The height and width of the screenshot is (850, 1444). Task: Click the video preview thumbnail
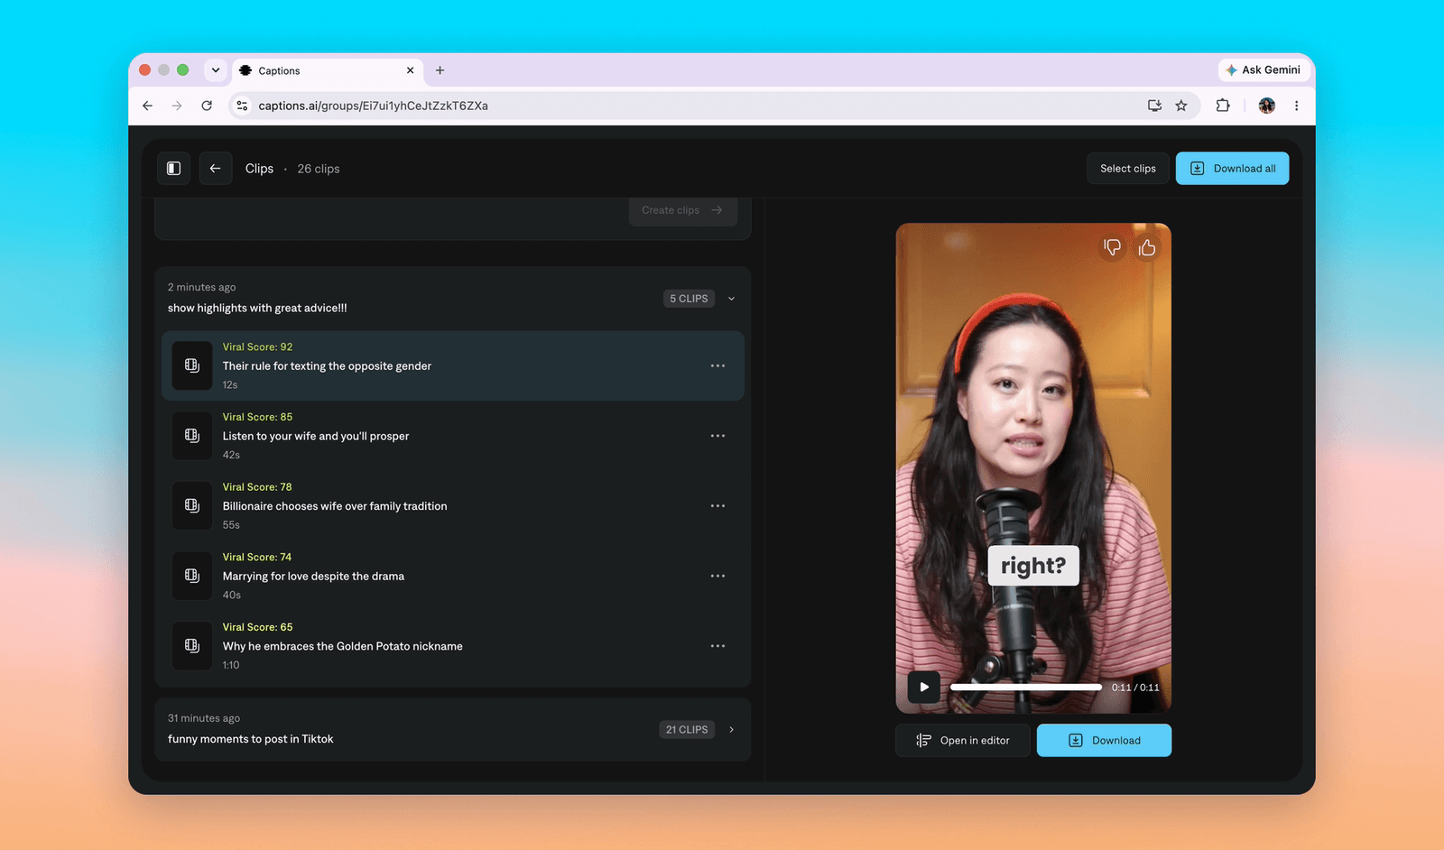(x=1033, y=468)
